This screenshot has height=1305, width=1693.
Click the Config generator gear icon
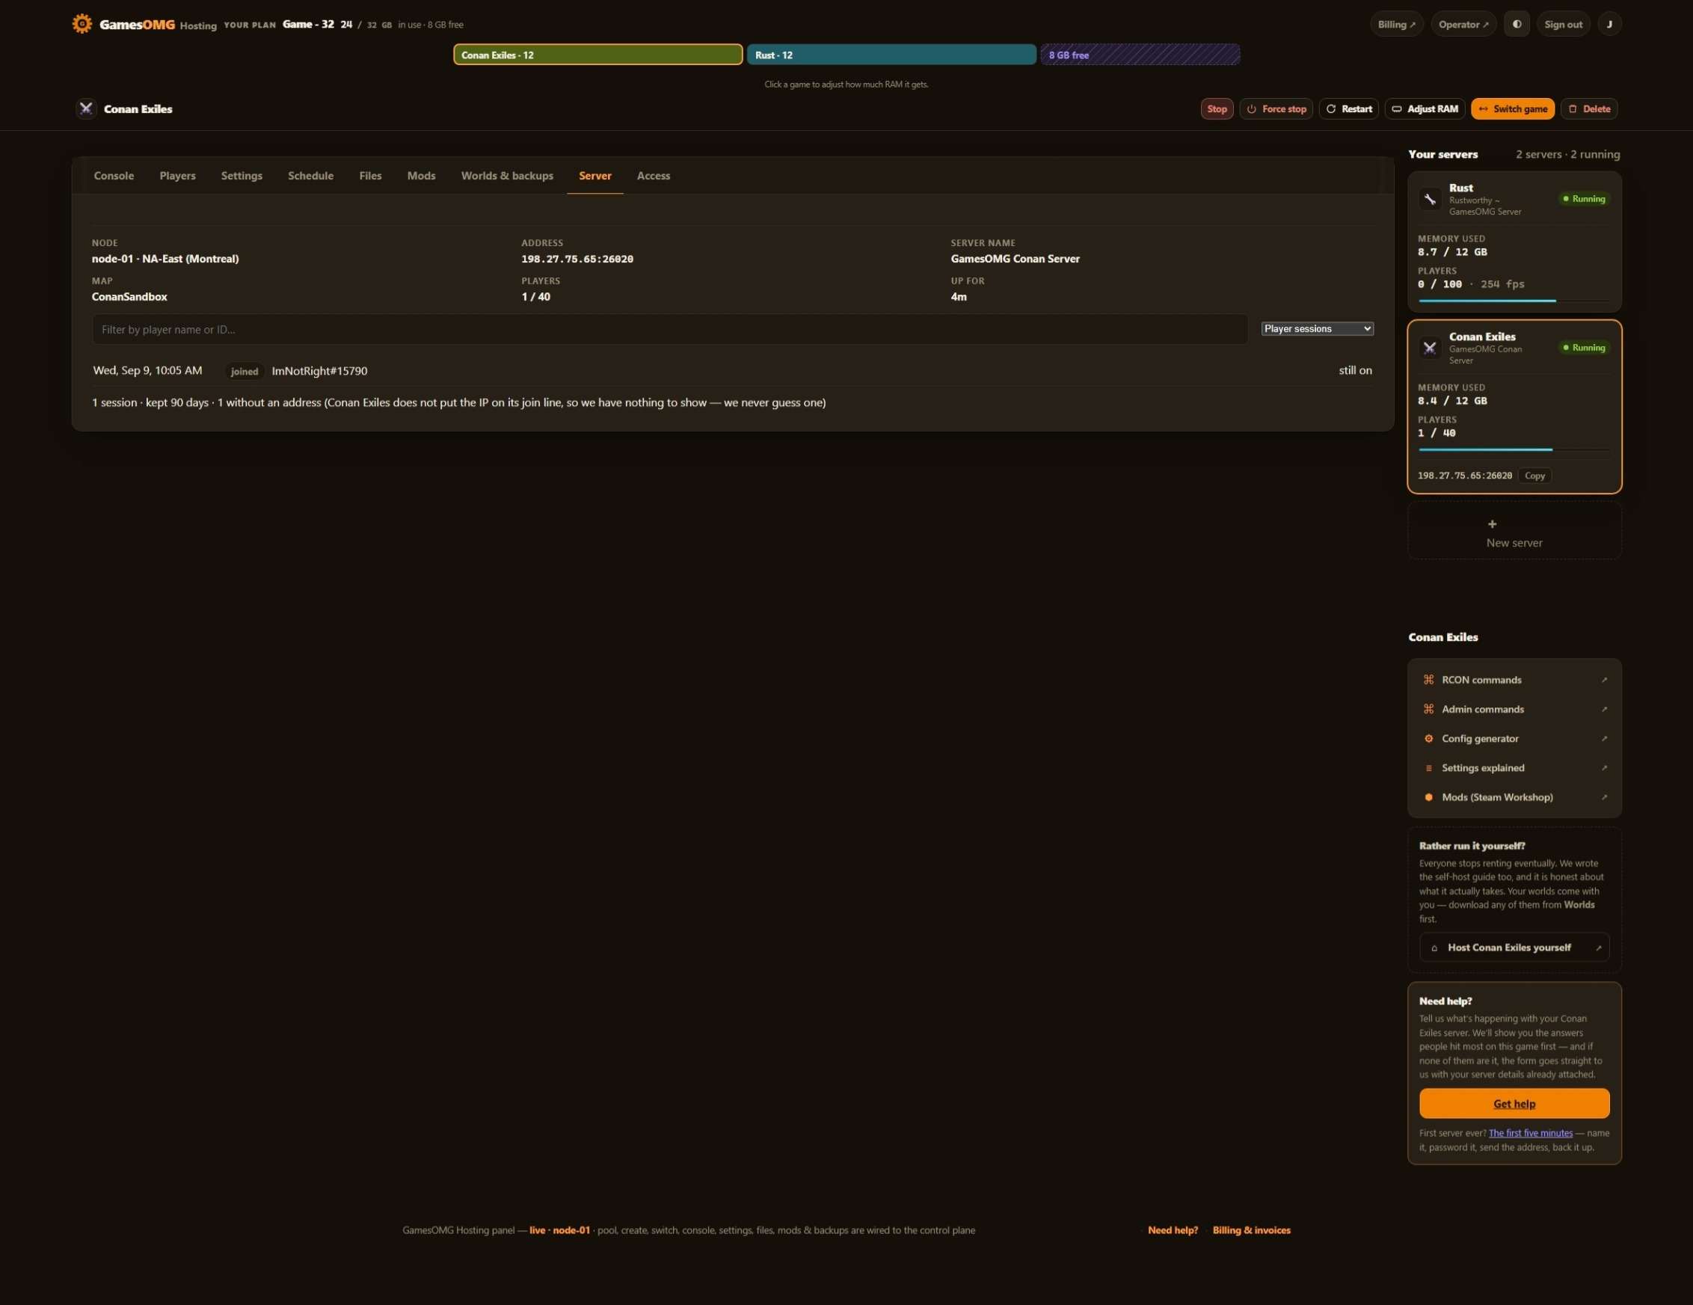coord(1429,739)
